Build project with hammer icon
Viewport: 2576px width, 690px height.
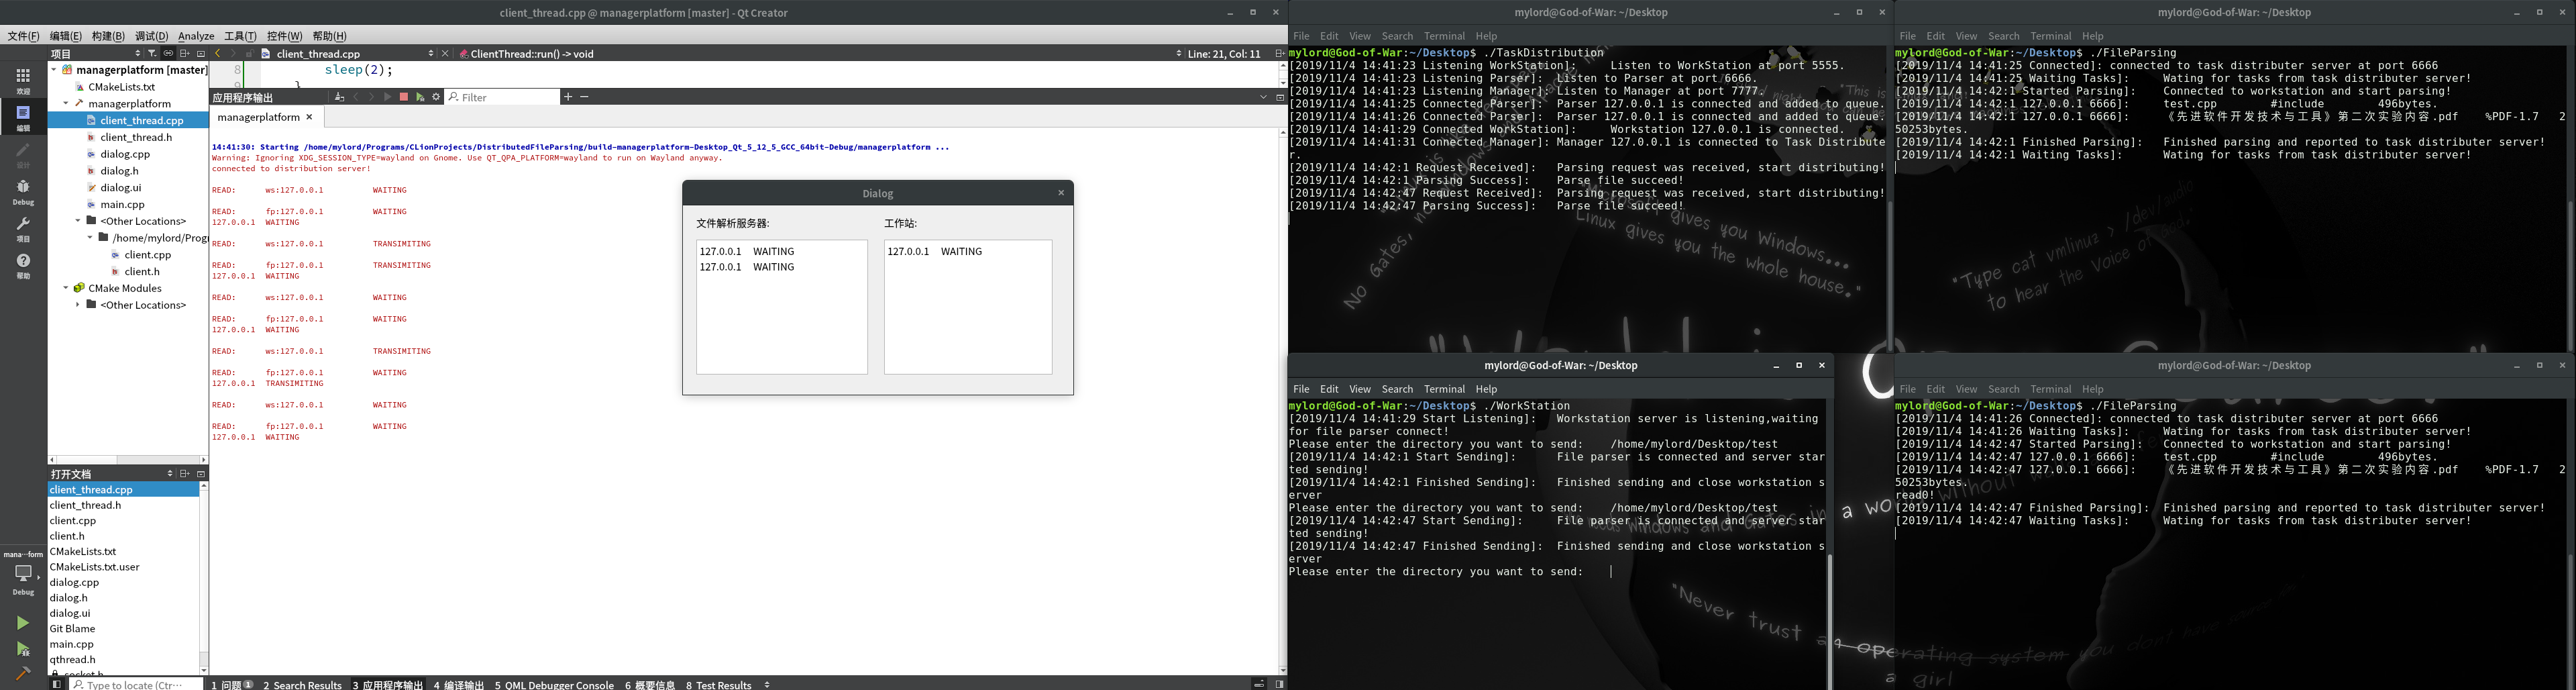coord(22,673)
